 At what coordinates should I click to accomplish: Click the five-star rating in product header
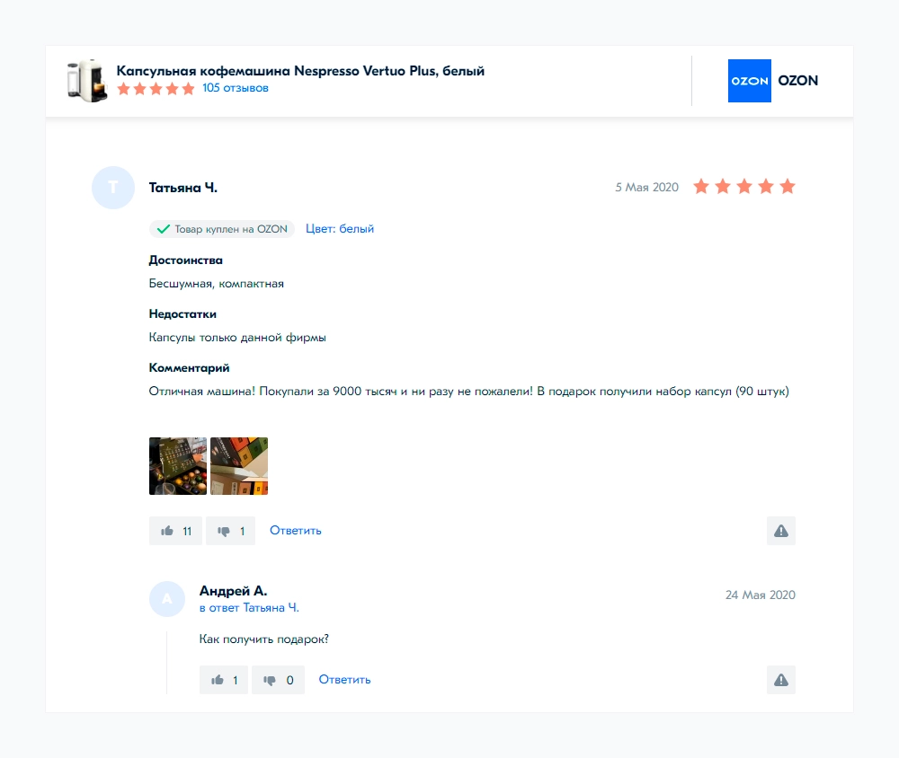(x=156, y=89)
